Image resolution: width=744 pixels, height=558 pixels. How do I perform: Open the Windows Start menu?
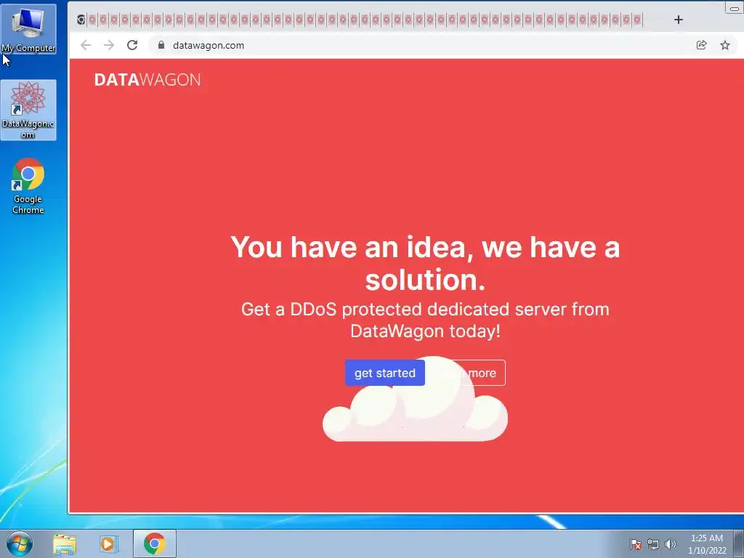20,543
